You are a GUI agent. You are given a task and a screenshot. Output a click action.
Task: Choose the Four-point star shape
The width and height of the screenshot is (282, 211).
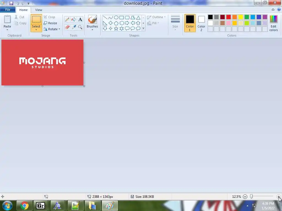click(111, 28)
